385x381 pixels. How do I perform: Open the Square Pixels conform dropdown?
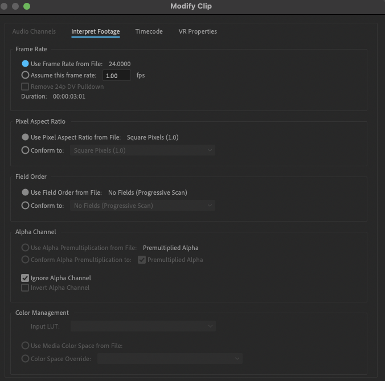tap(142, 150)
